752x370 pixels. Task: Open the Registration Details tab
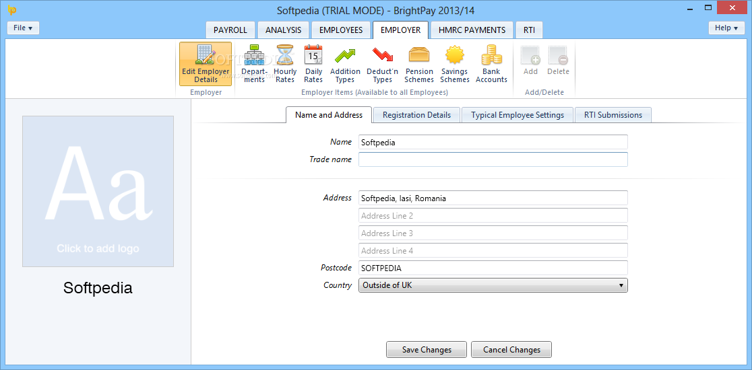pyautogui.click(x=416, y=115)
